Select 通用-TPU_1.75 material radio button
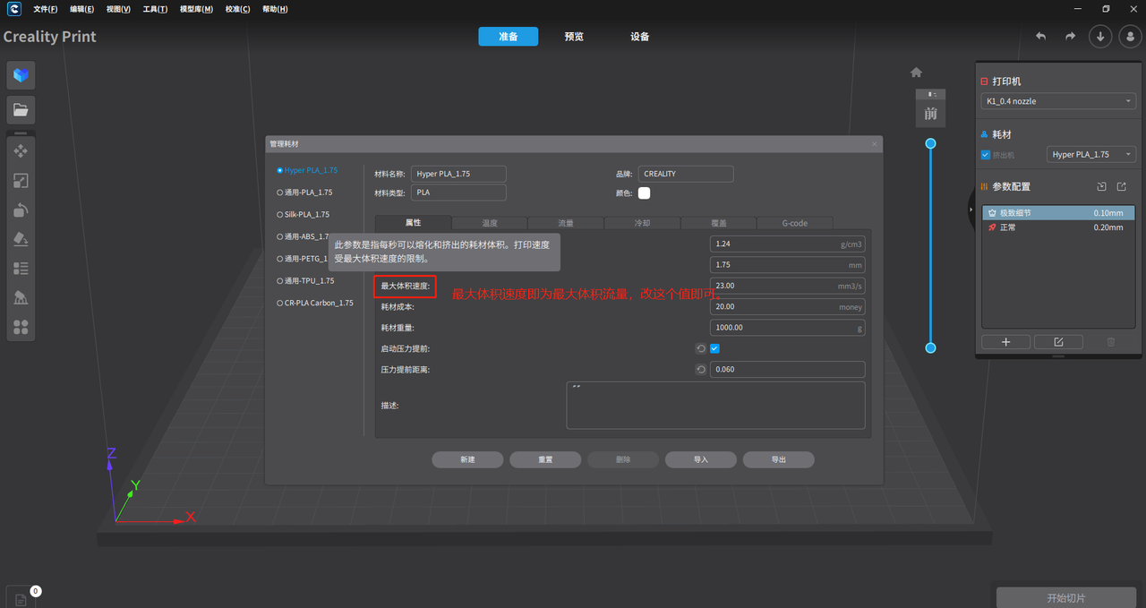 [x=280, y=280]
